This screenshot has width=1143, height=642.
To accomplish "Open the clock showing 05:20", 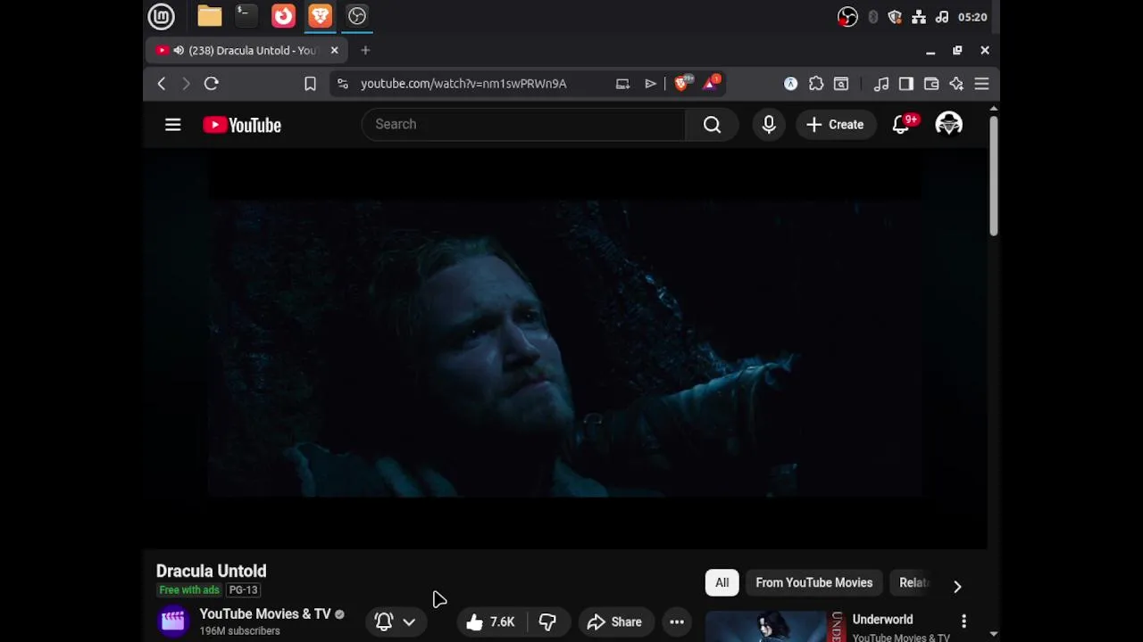I will [972, 17].
